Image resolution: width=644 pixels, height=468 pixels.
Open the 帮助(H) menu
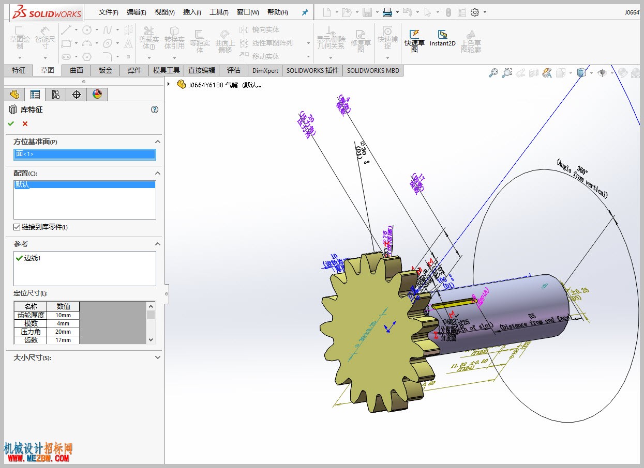point(278,12)
